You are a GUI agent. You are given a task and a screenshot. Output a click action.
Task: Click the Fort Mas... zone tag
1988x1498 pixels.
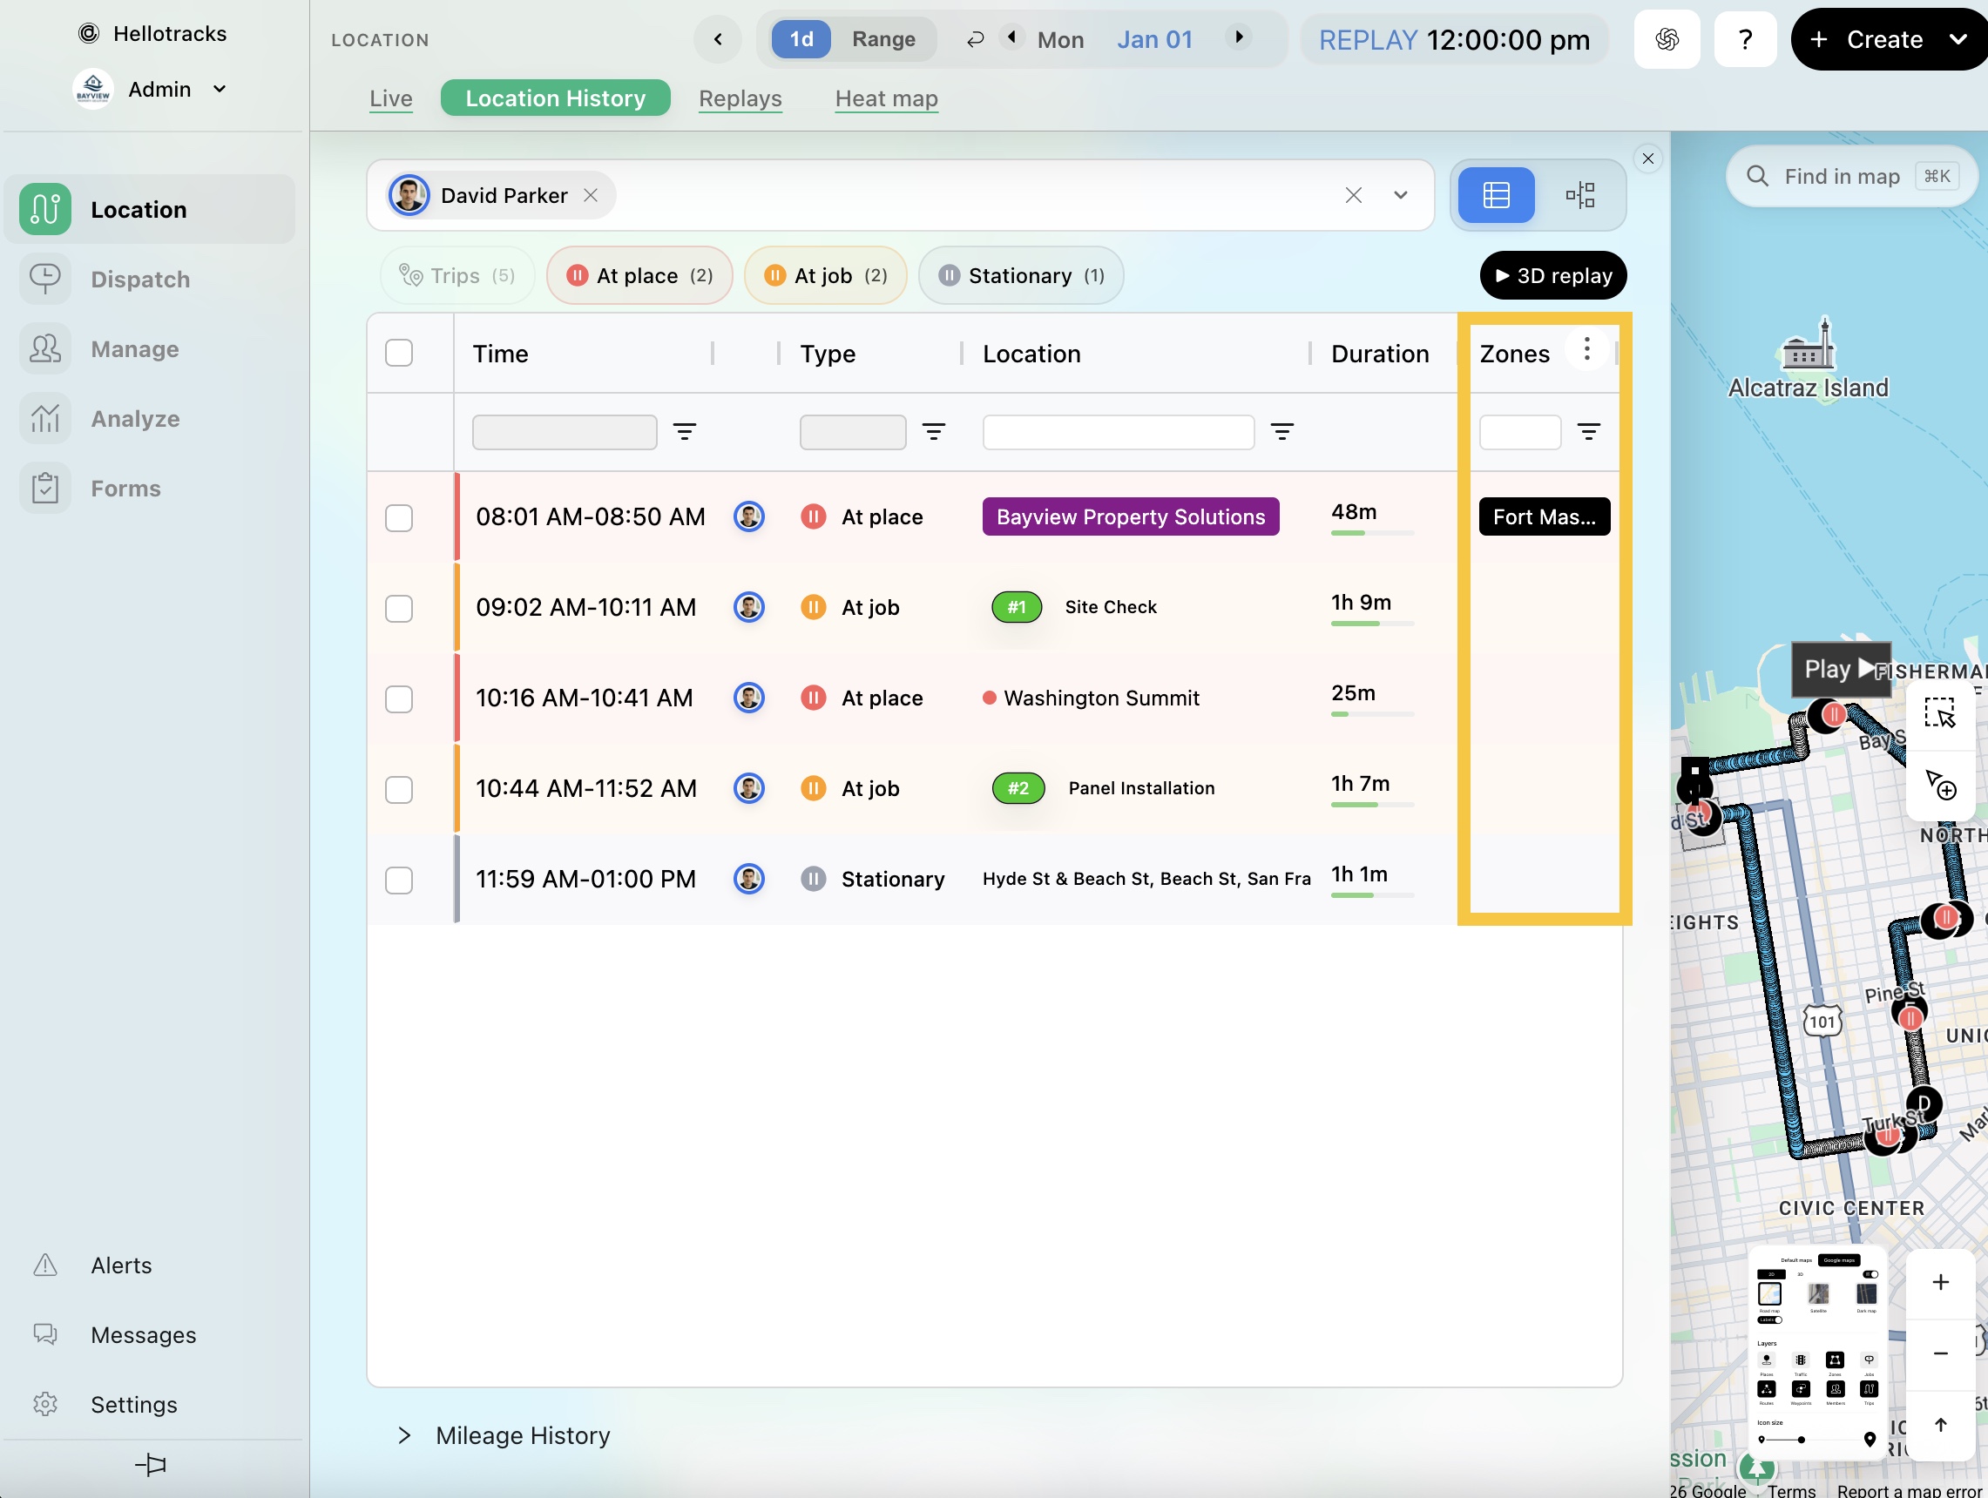click(1545, 516)
